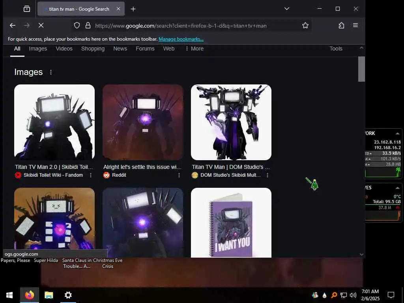Screen dimensions: 404x303
Task: Close the titan tv man tab
Action: [x=118, y=9]
